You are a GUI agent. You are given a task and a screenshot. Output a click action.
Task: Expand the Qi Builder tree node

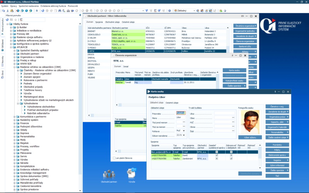(11, 27)
